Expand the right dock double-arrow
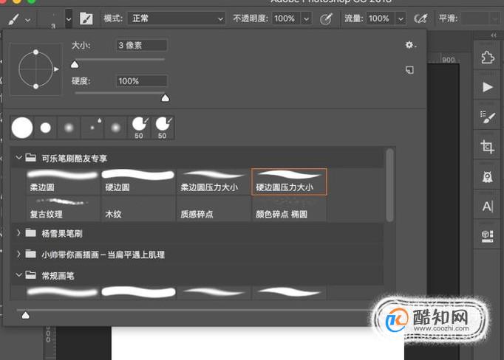The height and width of the screenshot is (360, 504). (x=494, y=35)
